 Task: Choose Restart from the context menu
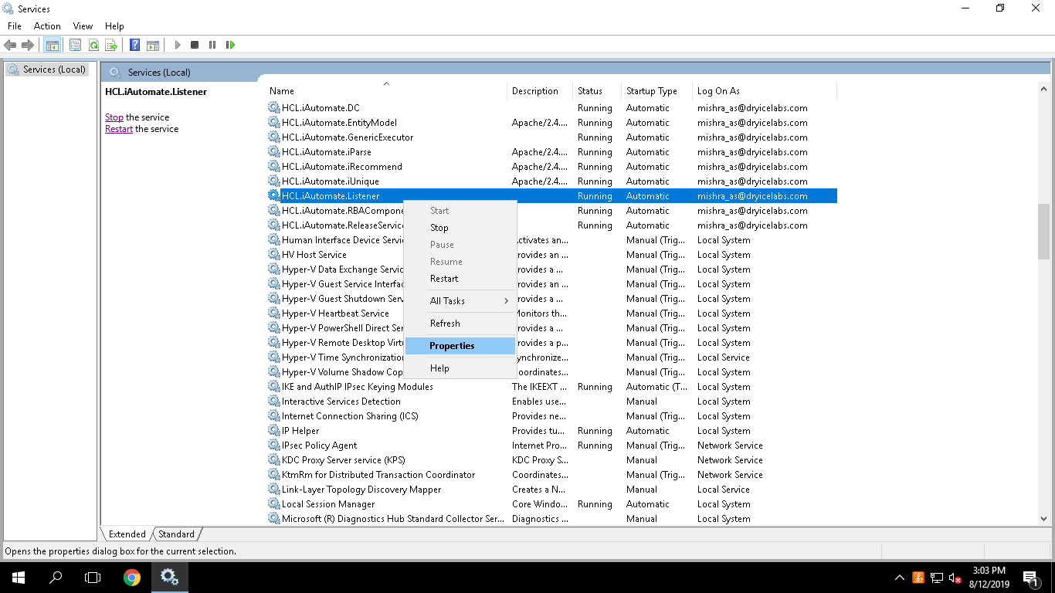coord(444,279)
